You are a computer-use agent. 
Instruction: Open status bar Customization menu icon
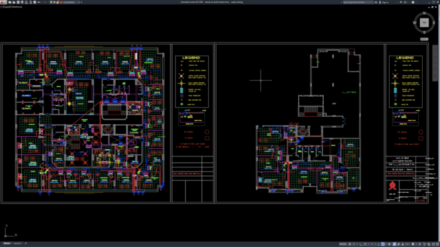click(x=437, y=244)
